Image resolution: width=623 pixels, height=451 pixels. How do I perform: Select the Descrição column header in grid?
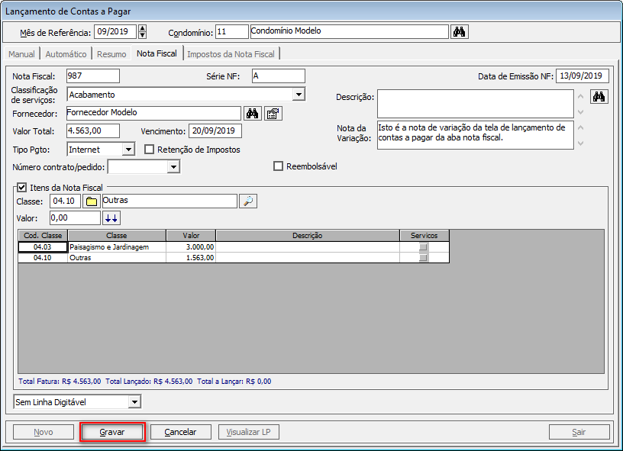pos(308,236)
